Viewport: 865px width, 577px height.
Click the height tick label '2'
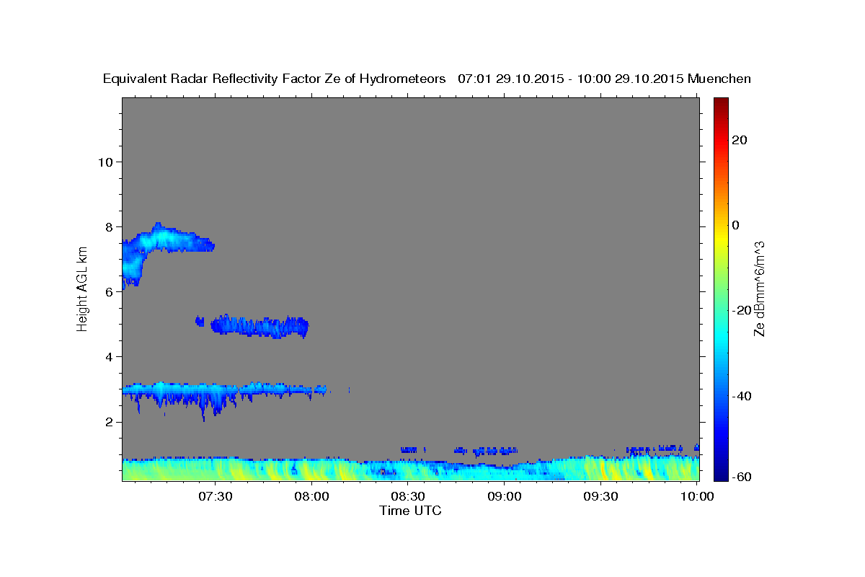click(110, 421)
